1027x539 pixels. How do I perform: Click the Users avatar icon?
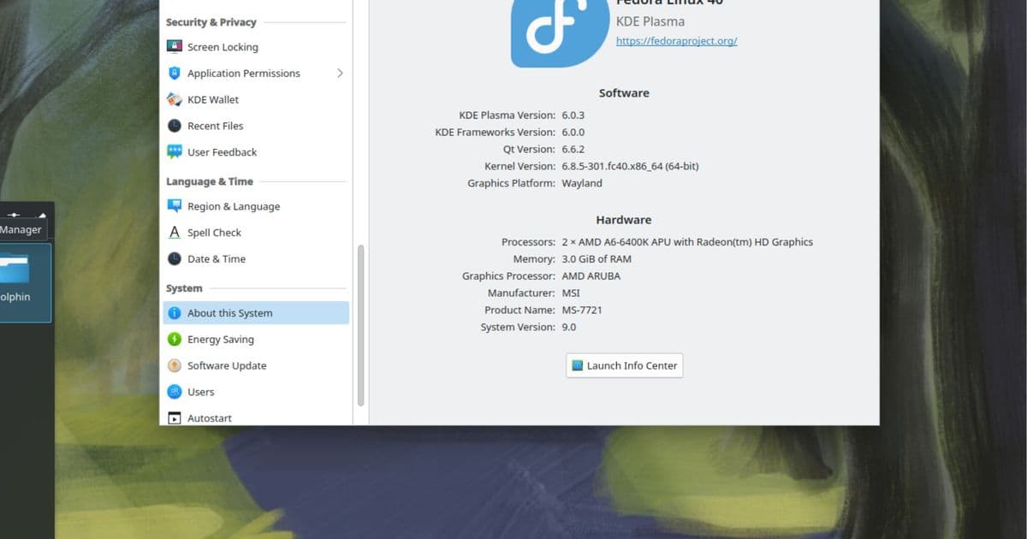click(175, 392)
